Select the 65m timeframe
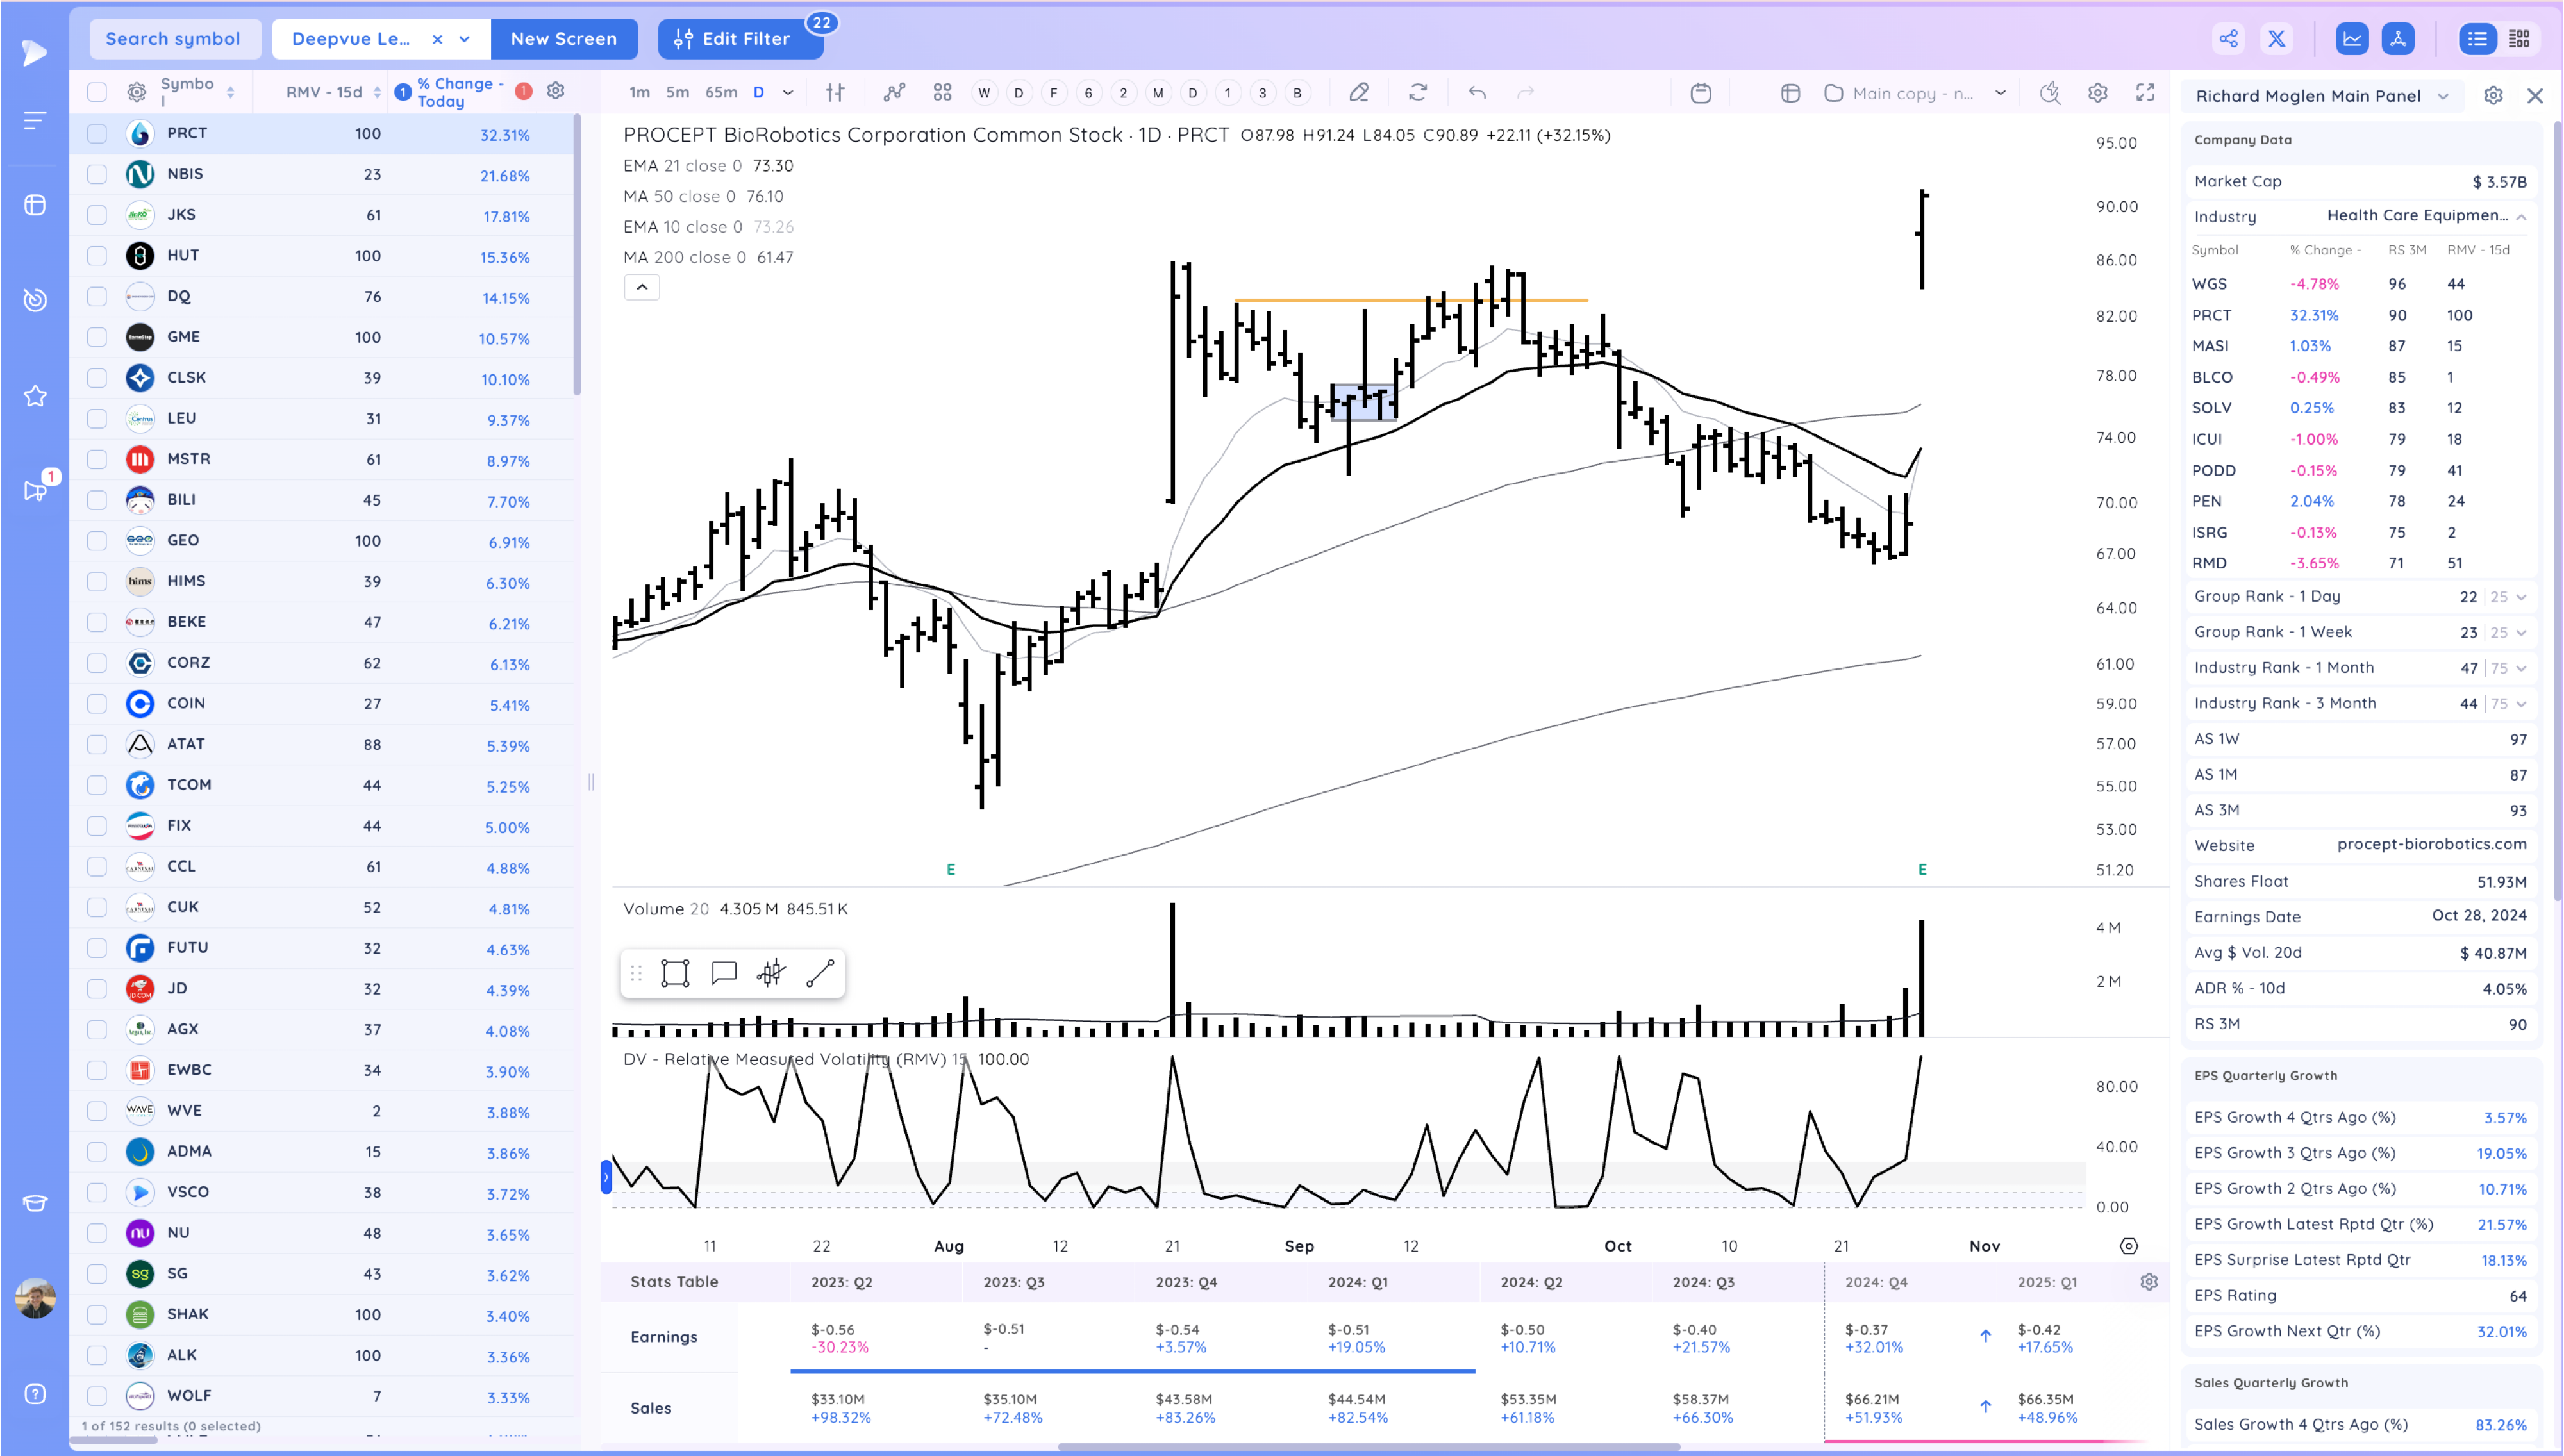Viewport: 2564px width, 1456px height. pyautogui.click(x=720, y=93)
